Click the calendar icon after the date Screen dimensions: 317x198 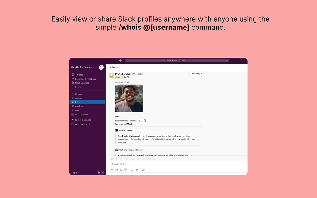[x=145, y=121]
